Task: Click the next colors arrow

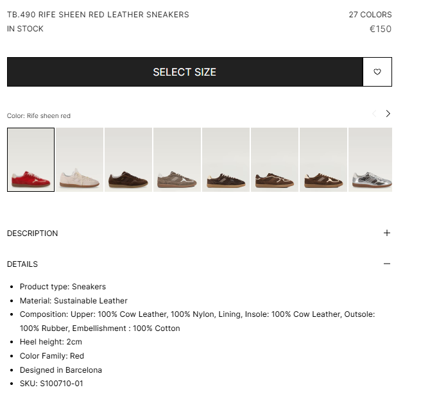Action: tap(388, 114)
